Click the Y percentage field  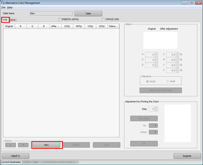click(171, 65)
